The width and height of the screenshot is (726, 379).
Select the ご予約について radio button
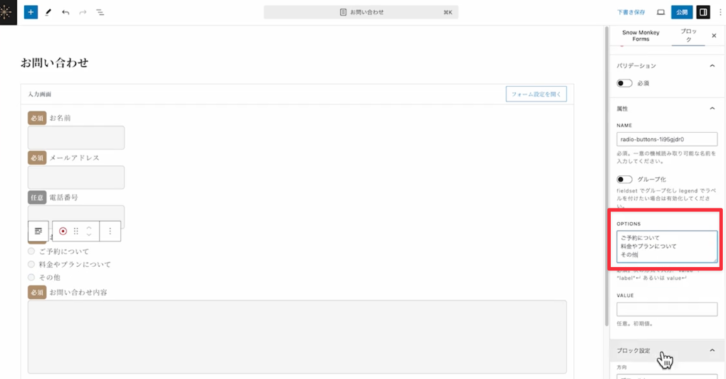(31, 251)
